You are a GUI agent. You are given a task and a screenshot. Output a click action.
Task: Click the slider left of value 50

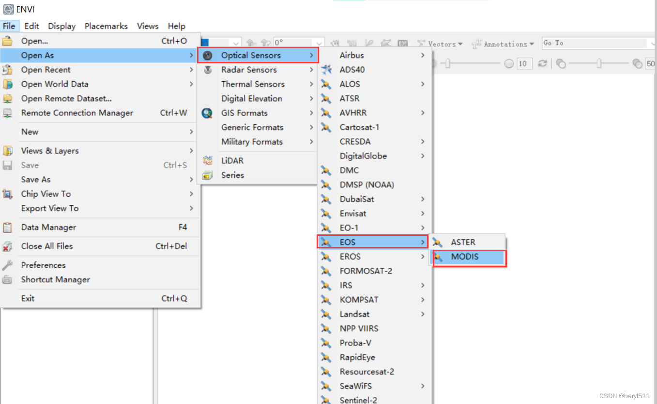tap(600, 63)
